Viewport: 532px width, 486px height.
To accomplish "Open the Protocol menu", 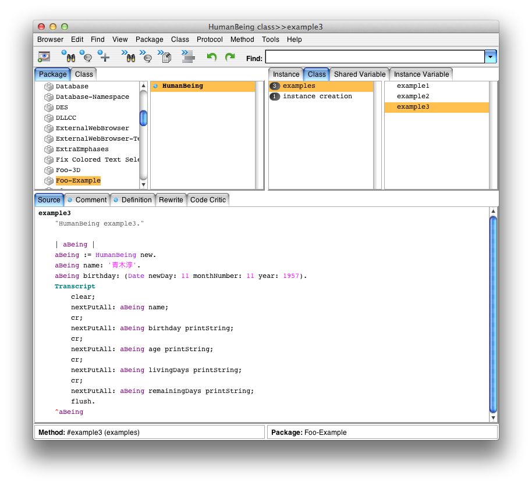I will coord(210,40).
